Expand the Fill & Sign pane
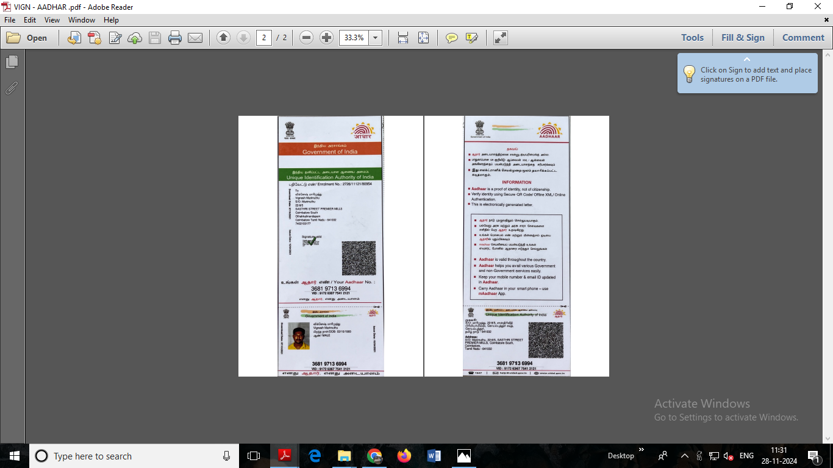833x468 pixels. coord(743,38)
